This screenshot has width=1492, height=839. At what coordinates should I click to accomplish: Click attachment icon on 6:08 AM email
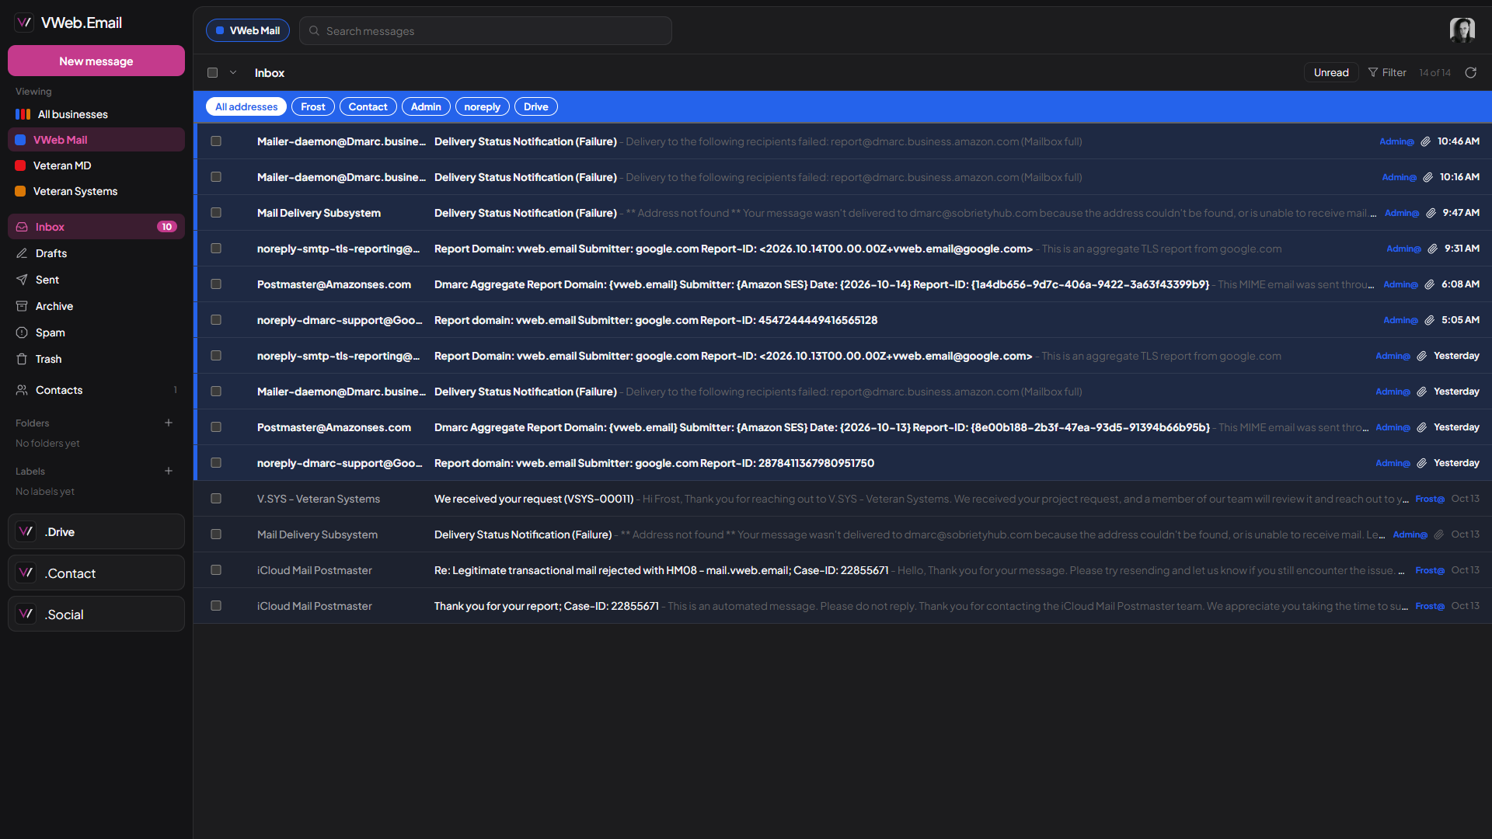pos(1429,284)
